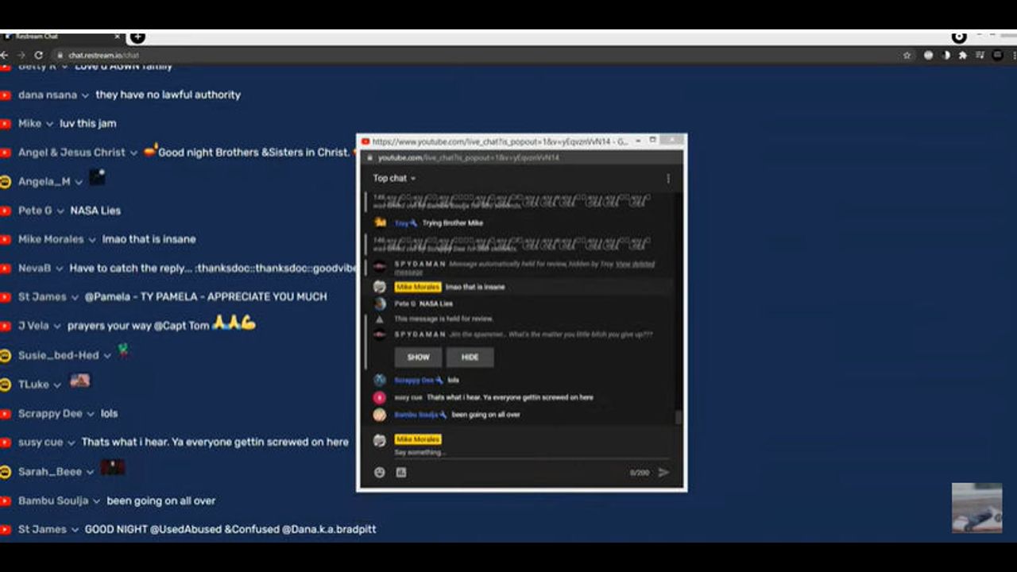This screenshot has width=1017, height=572.
Task: Click the View deleted message link
Action: [x=635, y=264]
